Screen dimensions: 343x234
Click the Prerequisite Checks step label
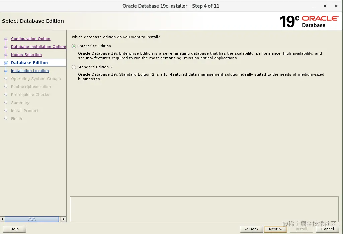pos(30,95)
